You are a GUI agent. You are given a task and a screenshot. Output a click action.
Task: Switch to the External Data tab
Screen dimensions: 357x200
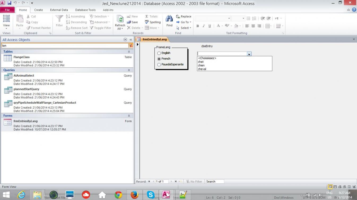point(59,10)
